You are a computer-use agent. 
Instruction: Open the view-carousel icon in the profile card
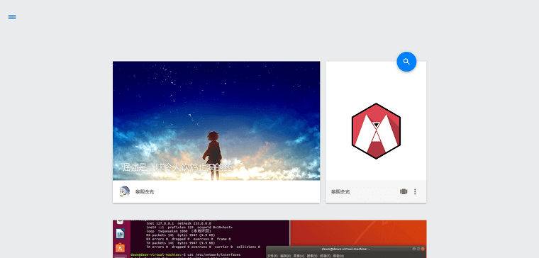404,191
